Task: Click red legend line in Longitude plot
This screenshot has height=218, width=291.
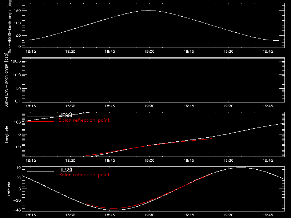Action: pyautogui.click(x=40, y=121)
